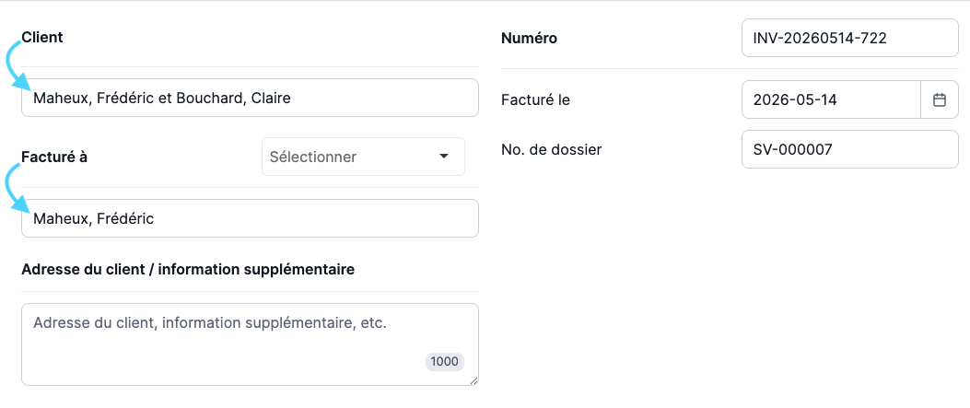Click the caret arrow in Sélectionner box
This screenshot has height=408, width=970.
coord(444,157)
